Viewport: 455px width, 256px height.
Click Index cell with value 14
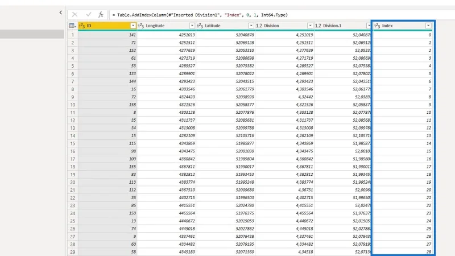click(403, 143)
